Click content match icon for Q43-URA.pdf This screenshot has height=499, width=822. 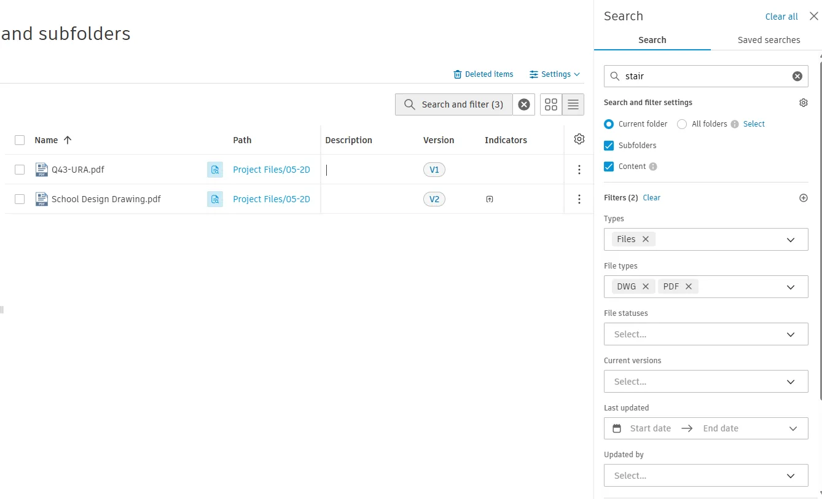tap(215, 170)
